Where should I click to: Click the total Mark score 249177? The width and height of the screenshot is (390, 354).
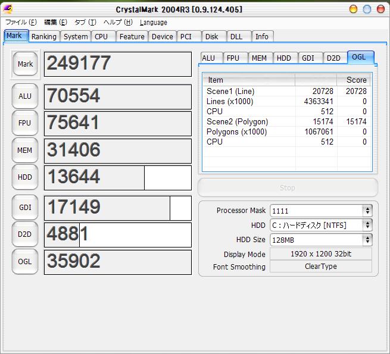coord(118,64)
